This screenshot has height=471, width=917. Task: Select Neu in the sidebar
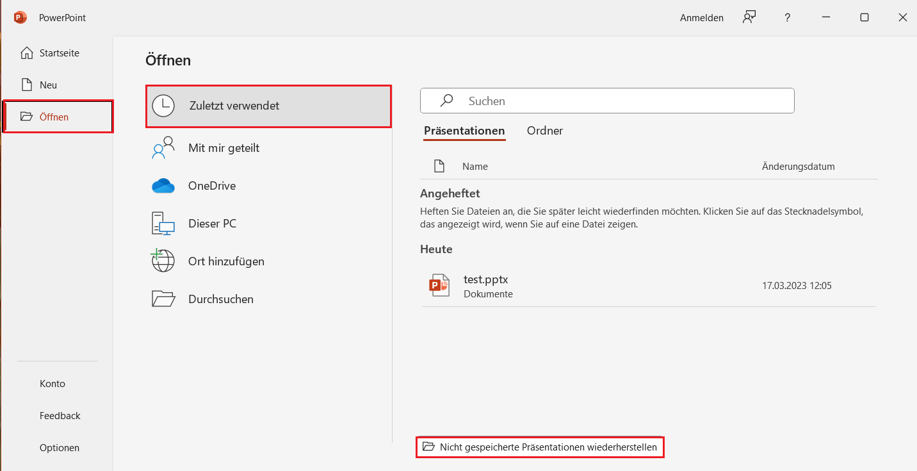(x=48, y=85)
